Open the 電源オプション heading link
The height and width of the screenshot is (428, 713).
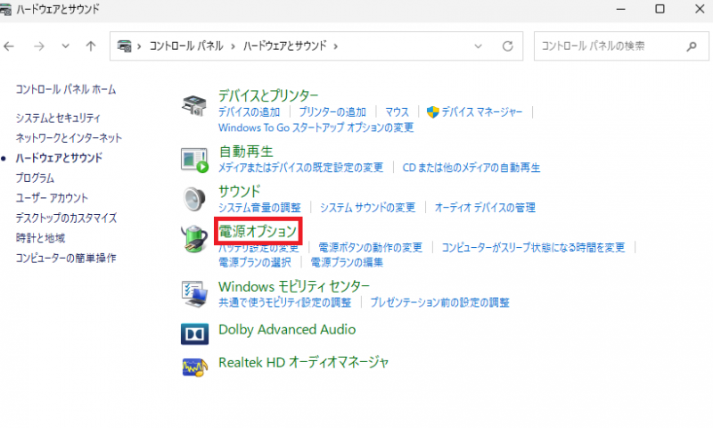[258, 232]
